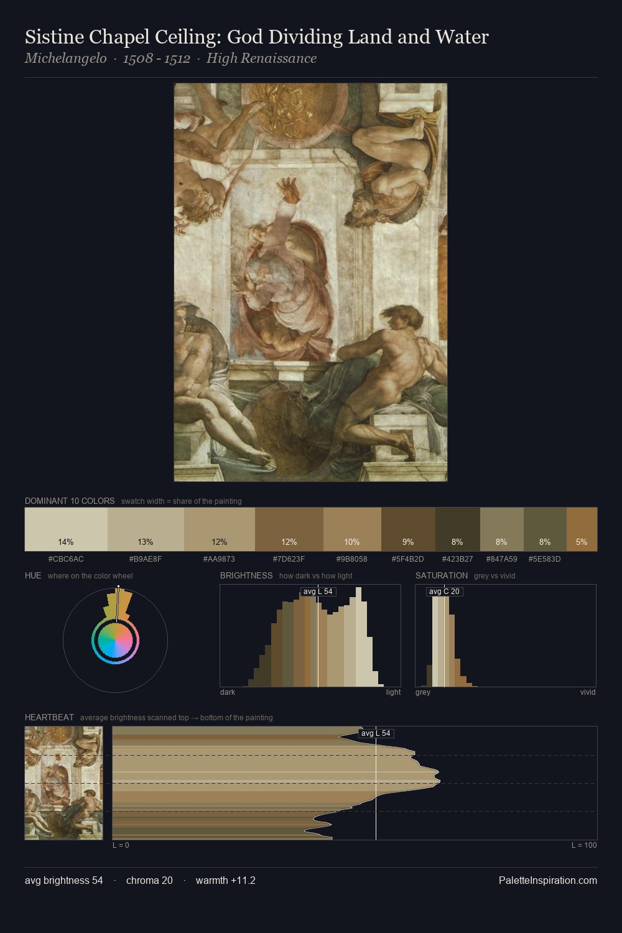Click the 'HEARTBEAT' section heading

click(49, 717)
